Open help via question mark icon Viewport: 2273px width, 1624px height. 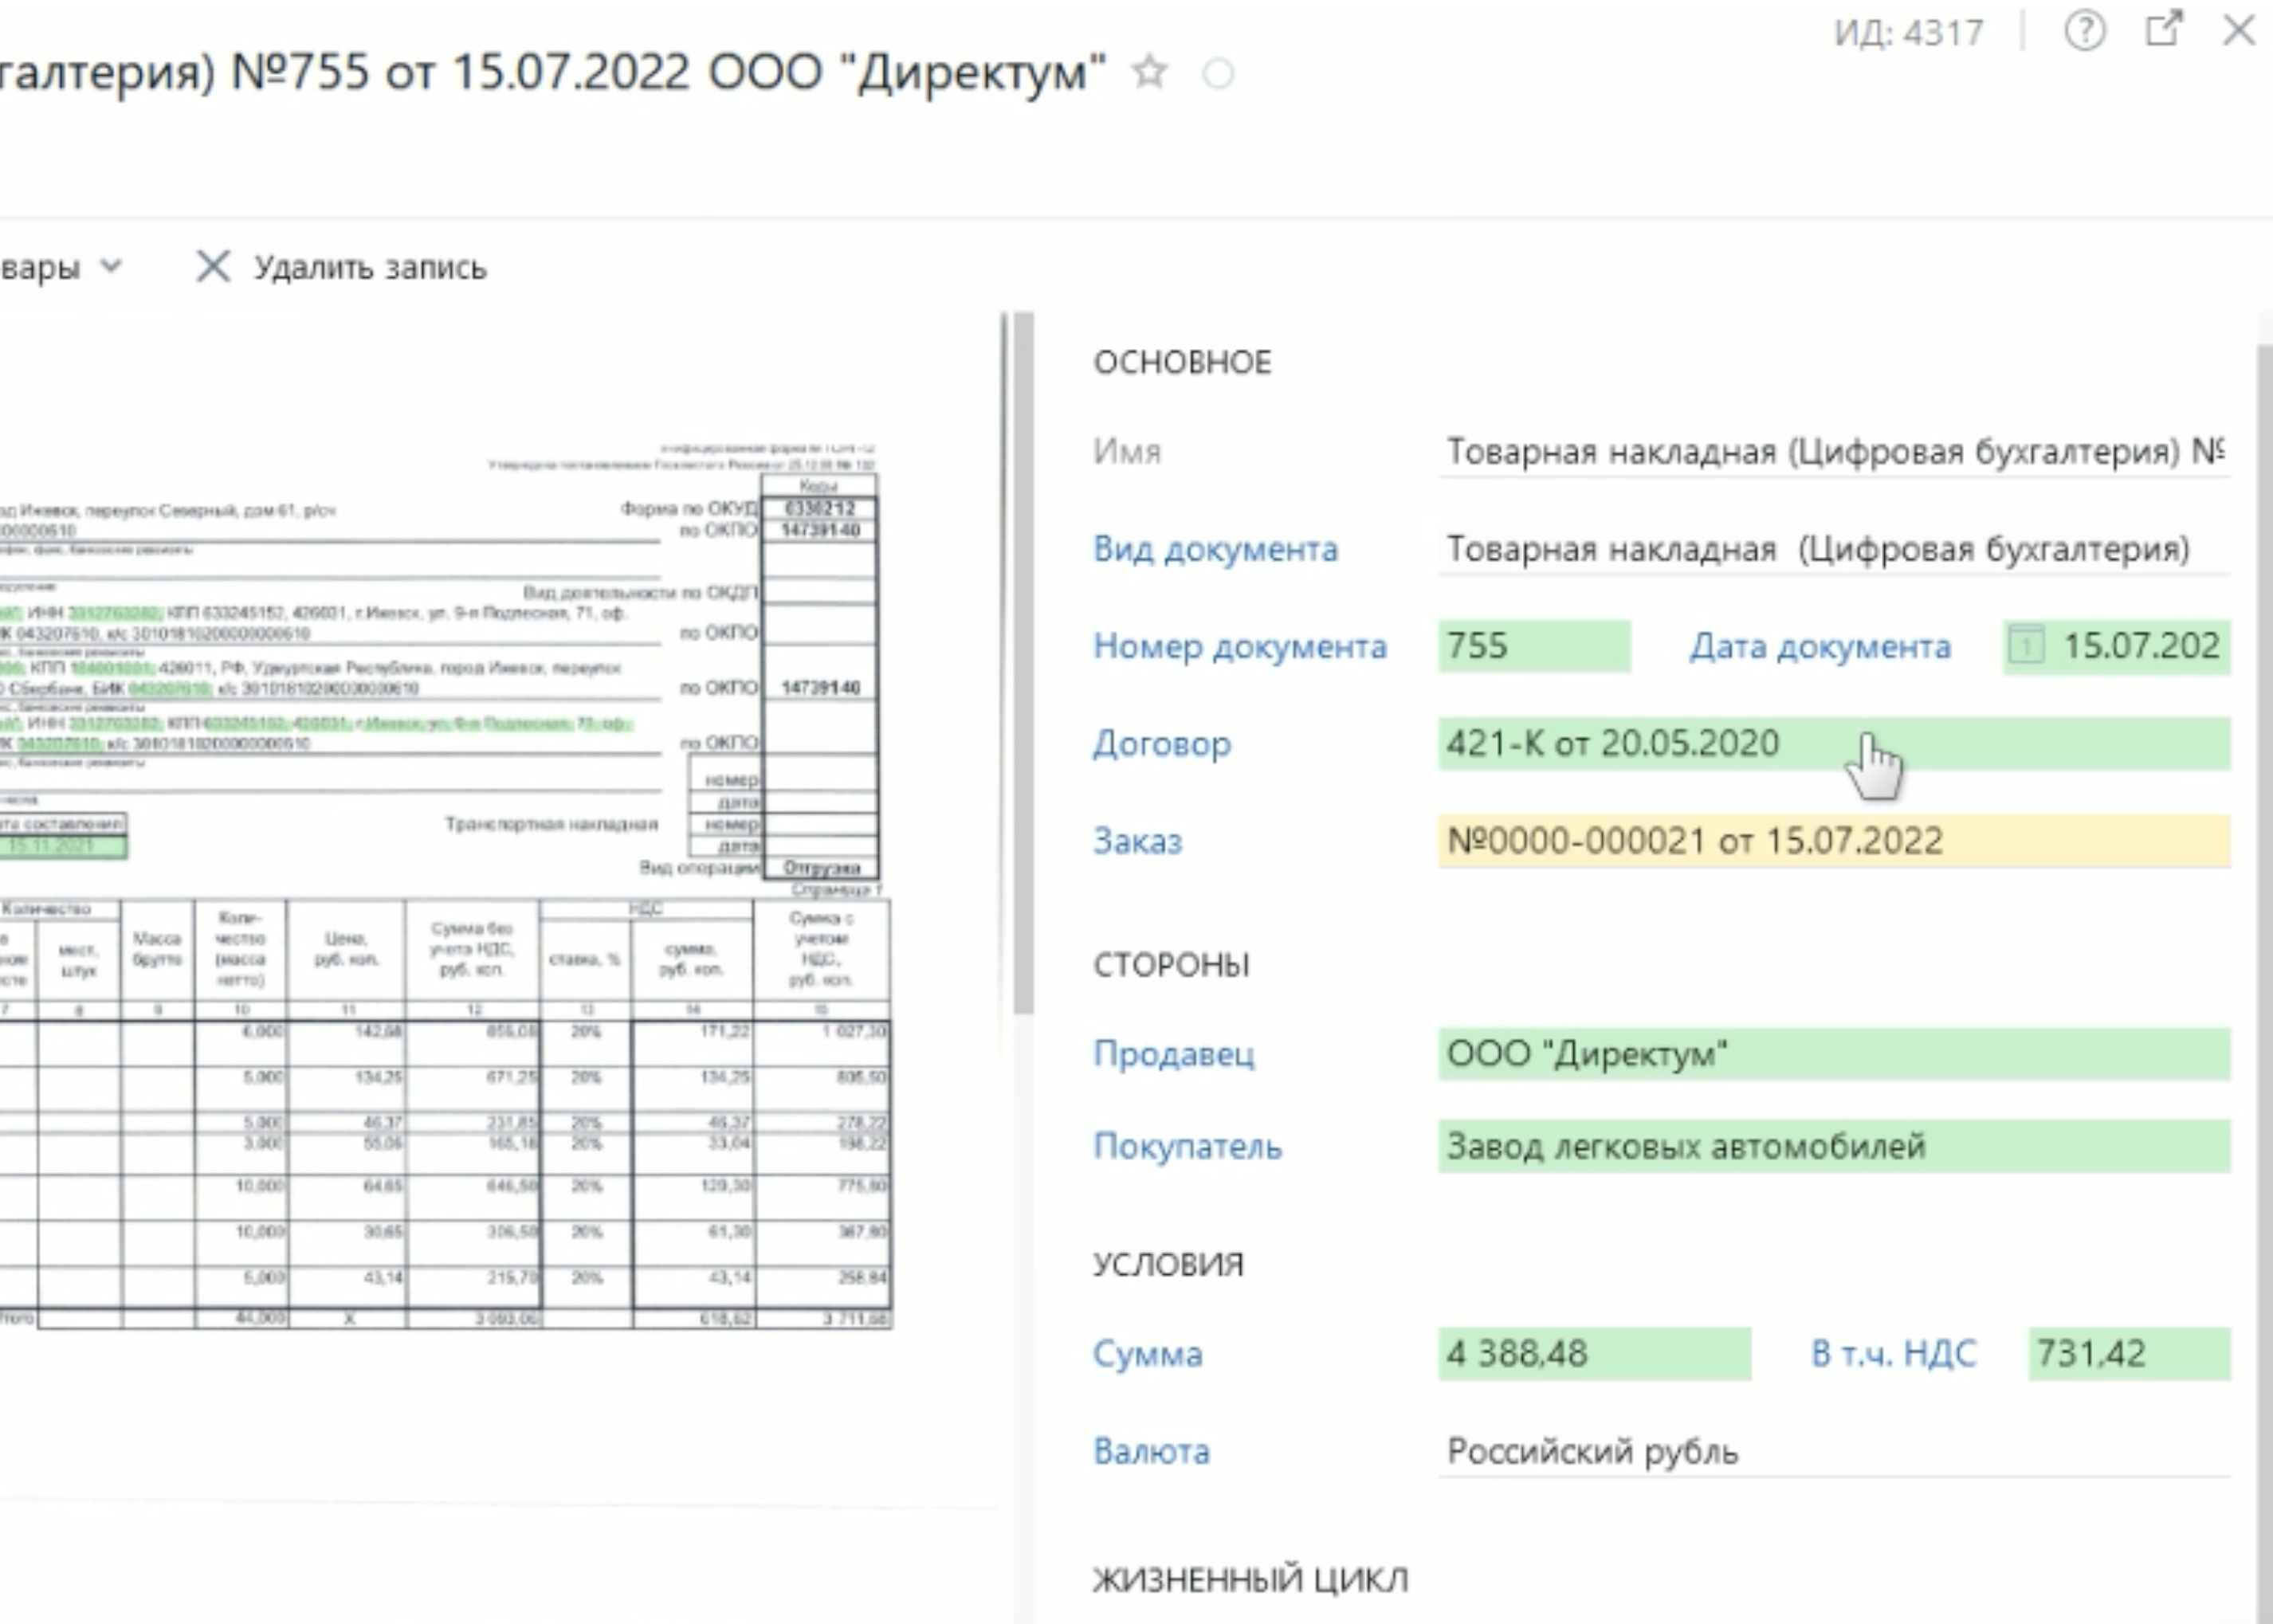pos(2085,30)
